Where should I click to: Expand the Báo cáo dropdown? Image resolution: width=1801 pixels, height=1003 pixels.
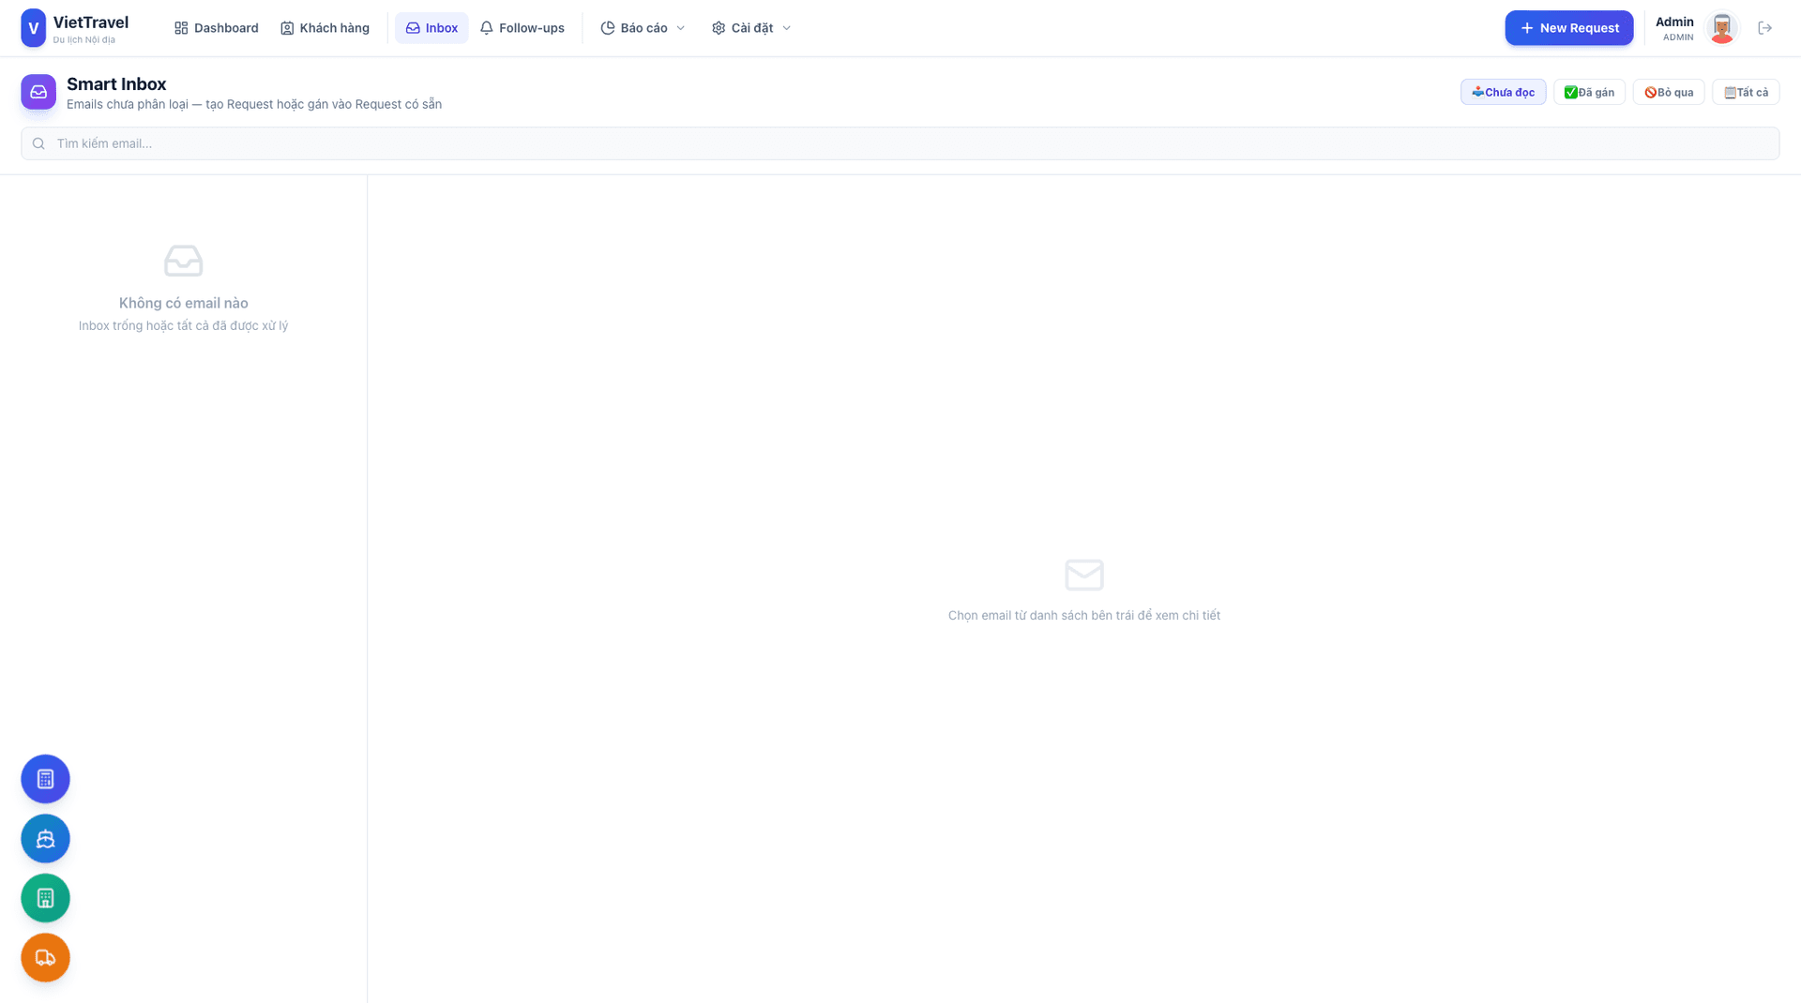pyautogui.click(x=643, y=28)
